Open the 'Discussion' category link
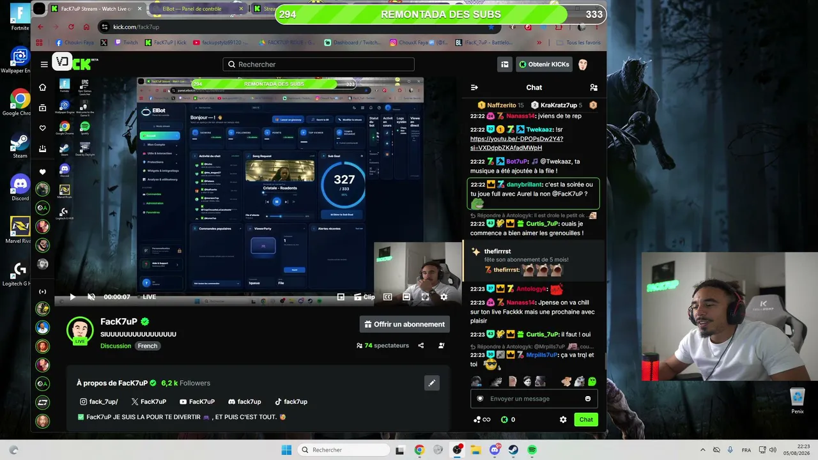818x460 pixels. pos(116,346)
